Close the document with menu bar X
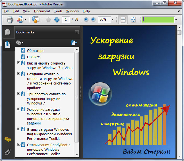The height and width of the screenshot is (161, 184). (179, 11)
